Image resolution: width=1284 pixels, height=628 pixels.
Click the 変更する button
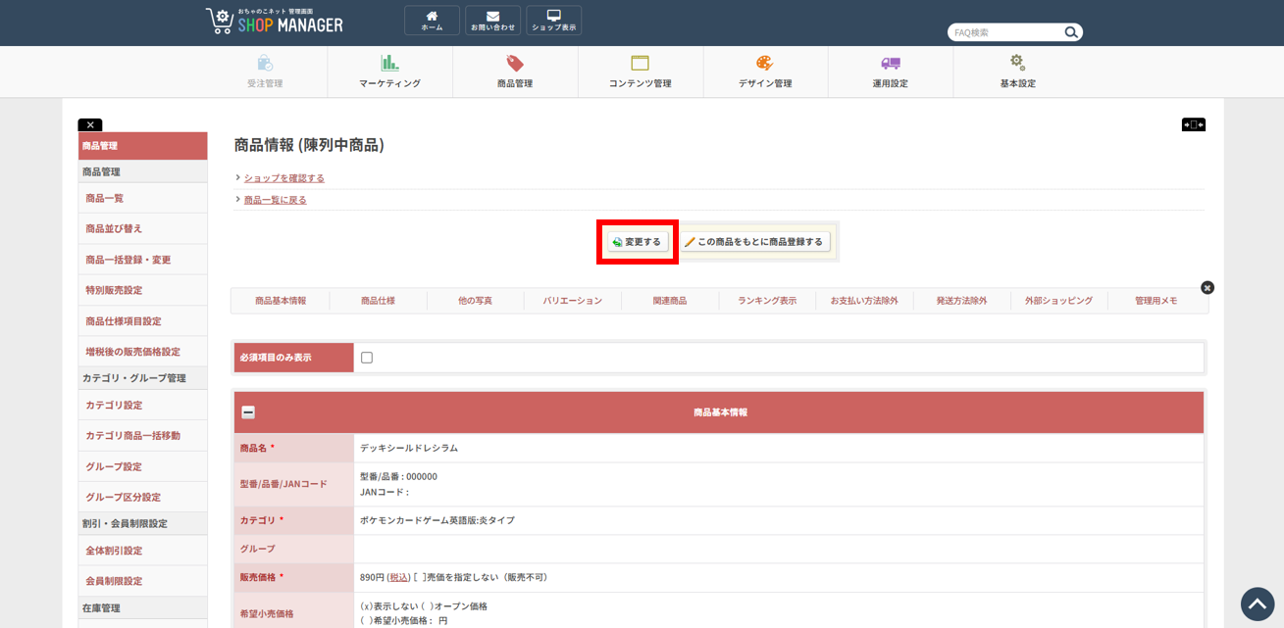tap(638, 242)
